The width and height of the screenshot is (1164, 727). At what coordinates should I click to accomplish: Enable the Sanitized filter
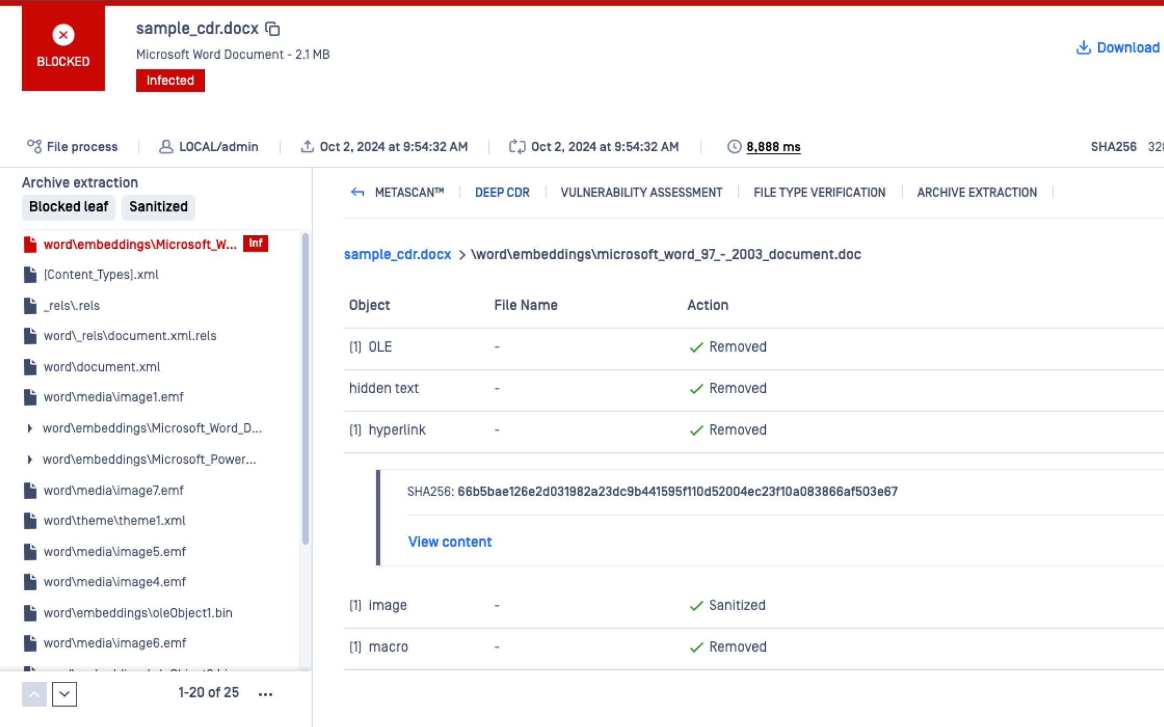coord(158,206)
